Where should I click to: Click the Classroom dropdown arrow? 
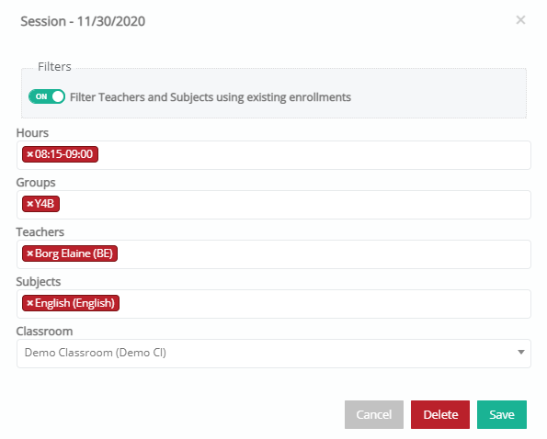click(x=521, y=353)
